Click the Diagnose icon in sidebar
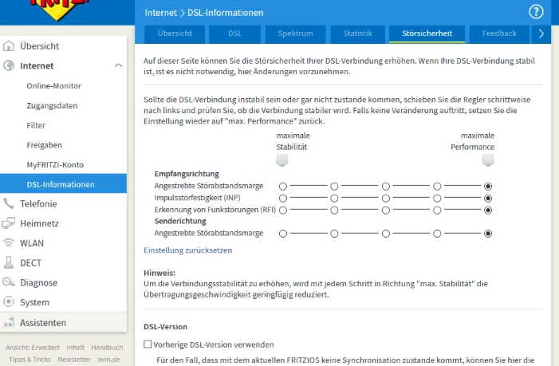Viewport: 559px width, 366px height. click(9, 282)
